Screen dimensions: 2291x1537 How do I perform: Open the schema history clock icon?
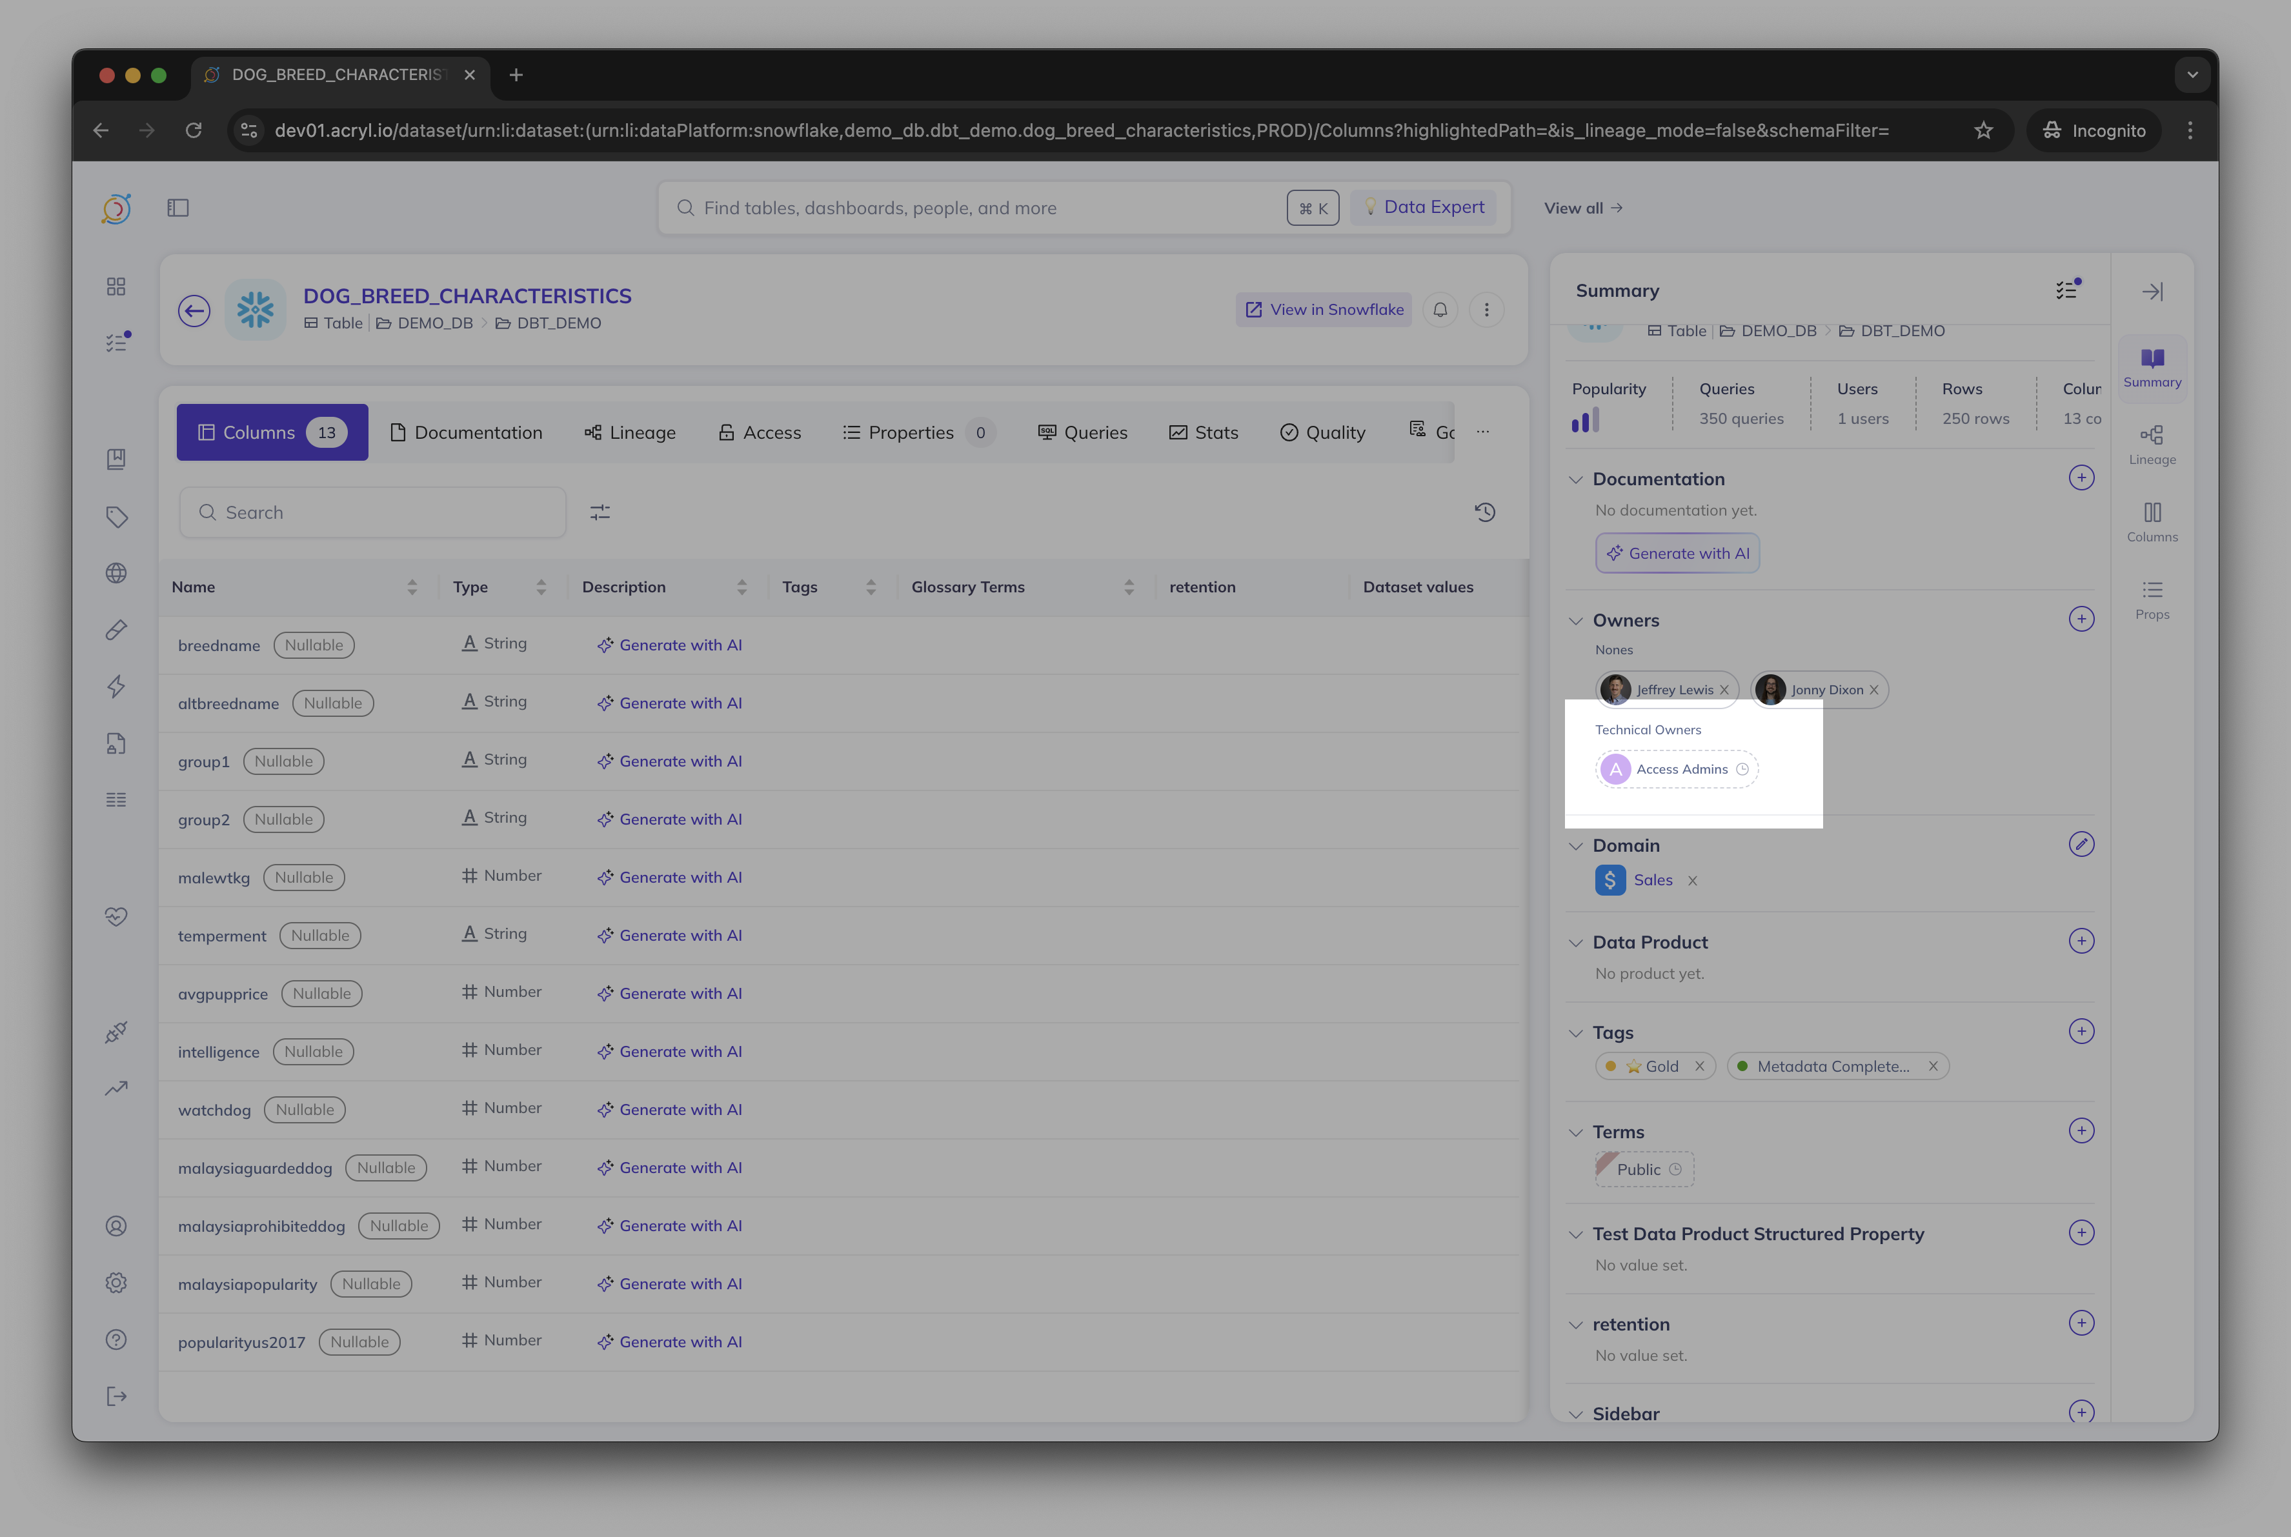(1484, 513)
